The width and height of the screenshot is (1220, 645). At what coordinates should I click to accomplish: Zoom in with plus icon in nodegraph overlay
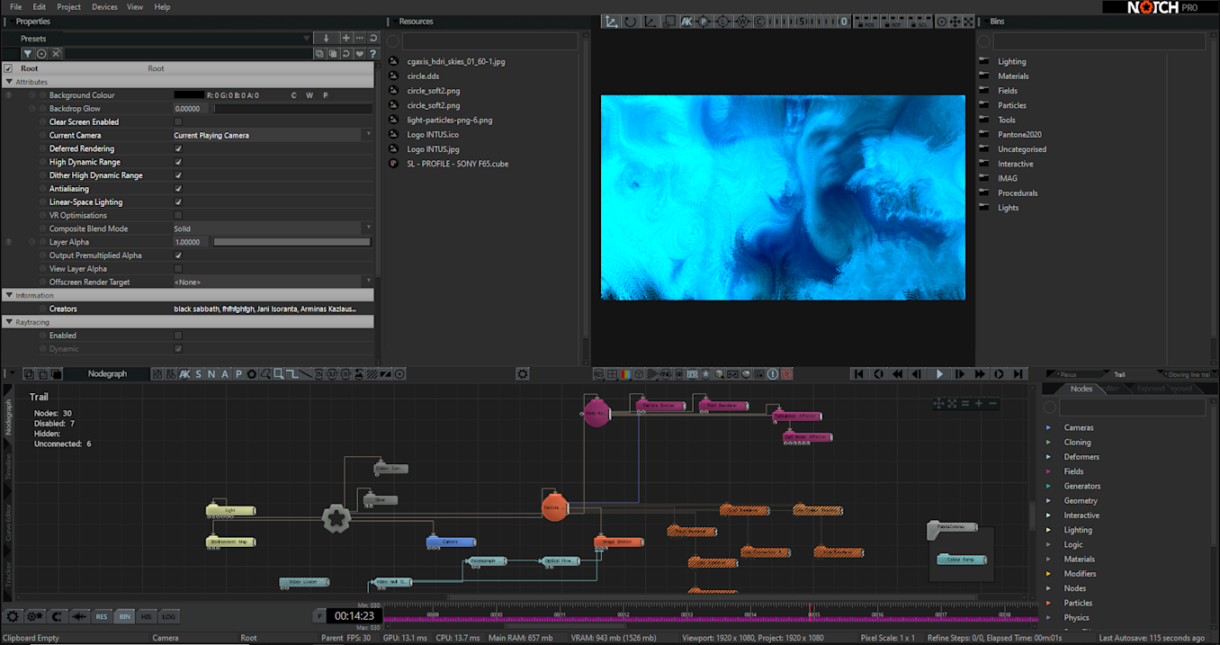click(x=979, y=404)
